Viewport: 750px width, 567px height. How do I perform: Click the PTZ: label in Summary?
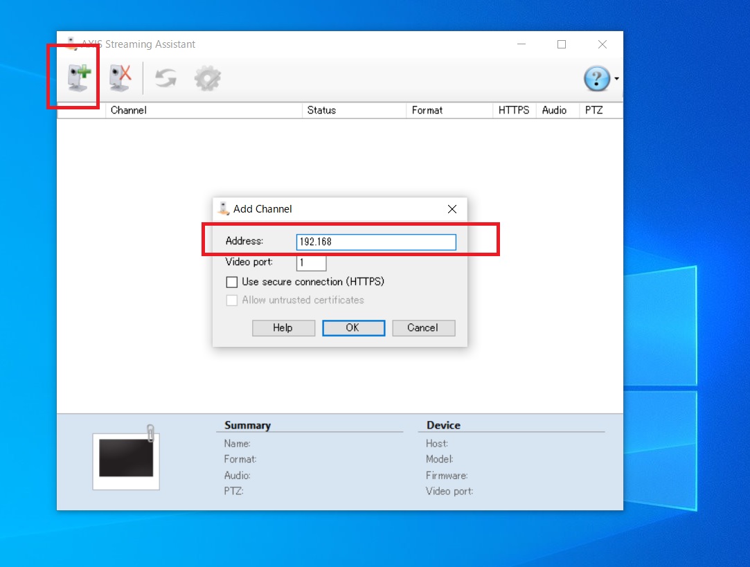click(x=234, y=491)
